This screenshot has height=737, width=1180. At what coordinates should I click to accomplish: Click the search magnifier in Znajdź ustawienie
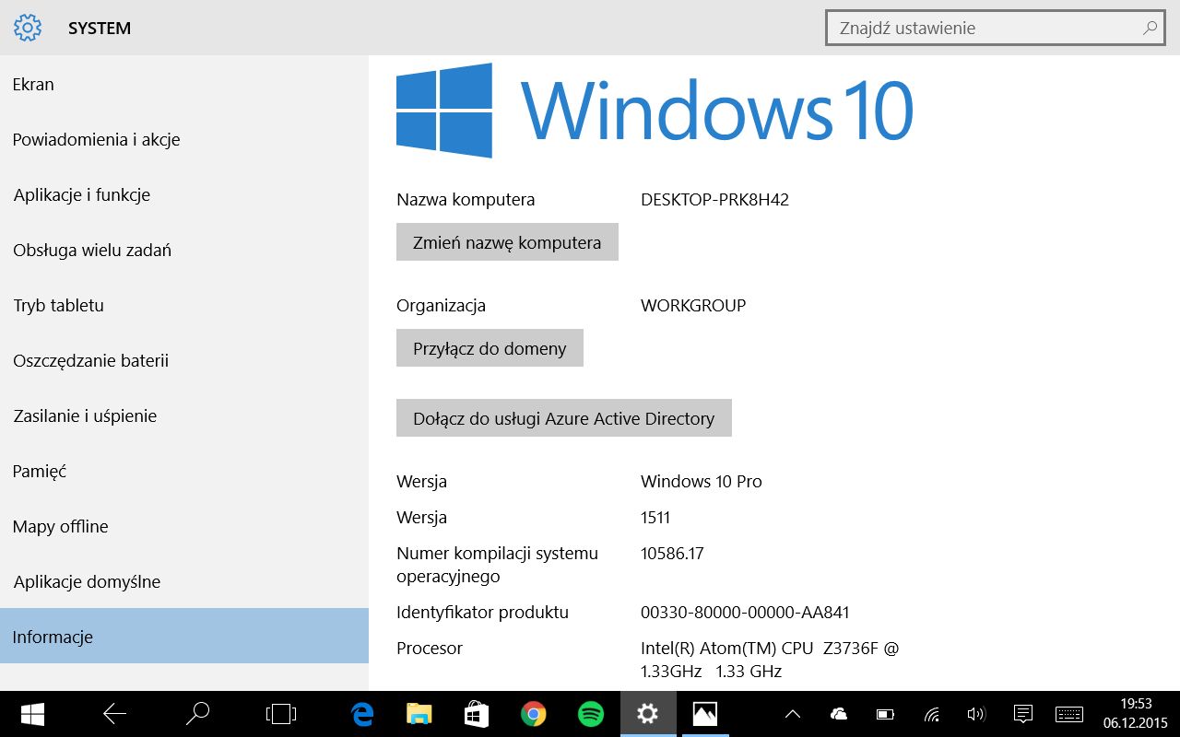tap(1150, 28)
